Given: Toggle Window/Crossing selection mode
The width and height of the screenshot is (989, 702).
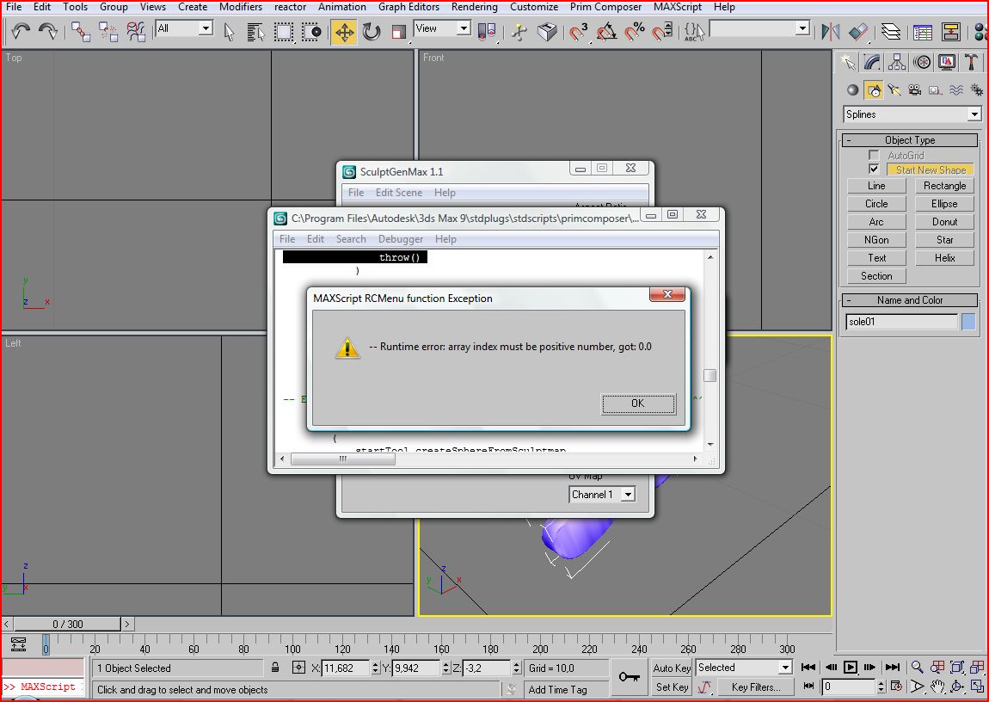Looking at the screenshot, I should [311, 31].
